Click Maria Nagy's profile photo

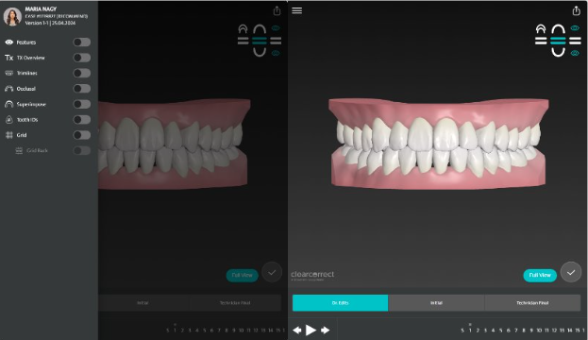[x=12, y=17]
